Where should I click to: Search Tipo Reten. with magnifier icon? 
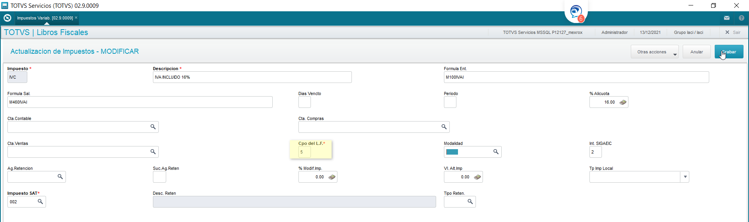pos(470,201)
